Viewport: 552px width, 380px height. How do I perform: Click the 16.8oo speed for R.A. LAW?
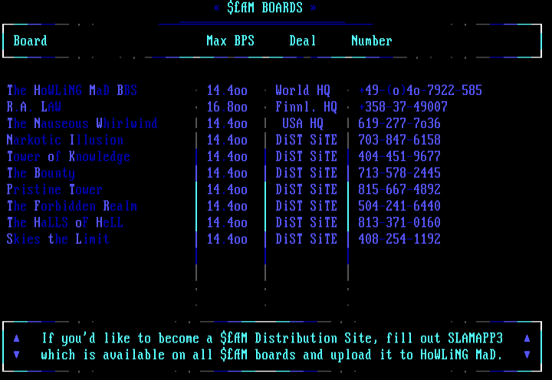[x=227, y=107]
